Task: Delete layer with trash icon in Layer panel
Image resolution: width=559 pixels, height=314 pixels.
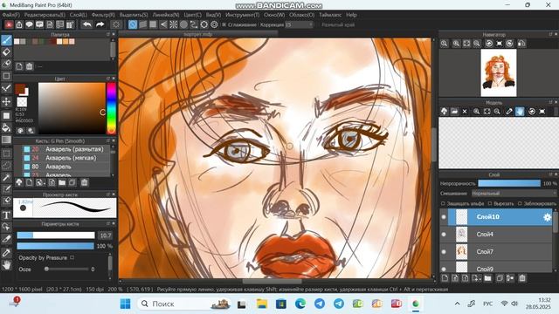Action: (522, 278)
